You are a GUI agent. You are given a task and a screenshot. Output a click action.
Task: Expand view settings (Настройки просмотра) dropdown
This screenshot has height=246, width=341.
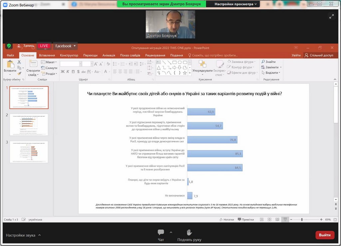(x=236, y=4)
